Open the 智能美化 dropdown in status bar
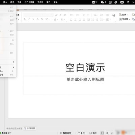Viewport: 135px width, 135px height. (66, 133)
